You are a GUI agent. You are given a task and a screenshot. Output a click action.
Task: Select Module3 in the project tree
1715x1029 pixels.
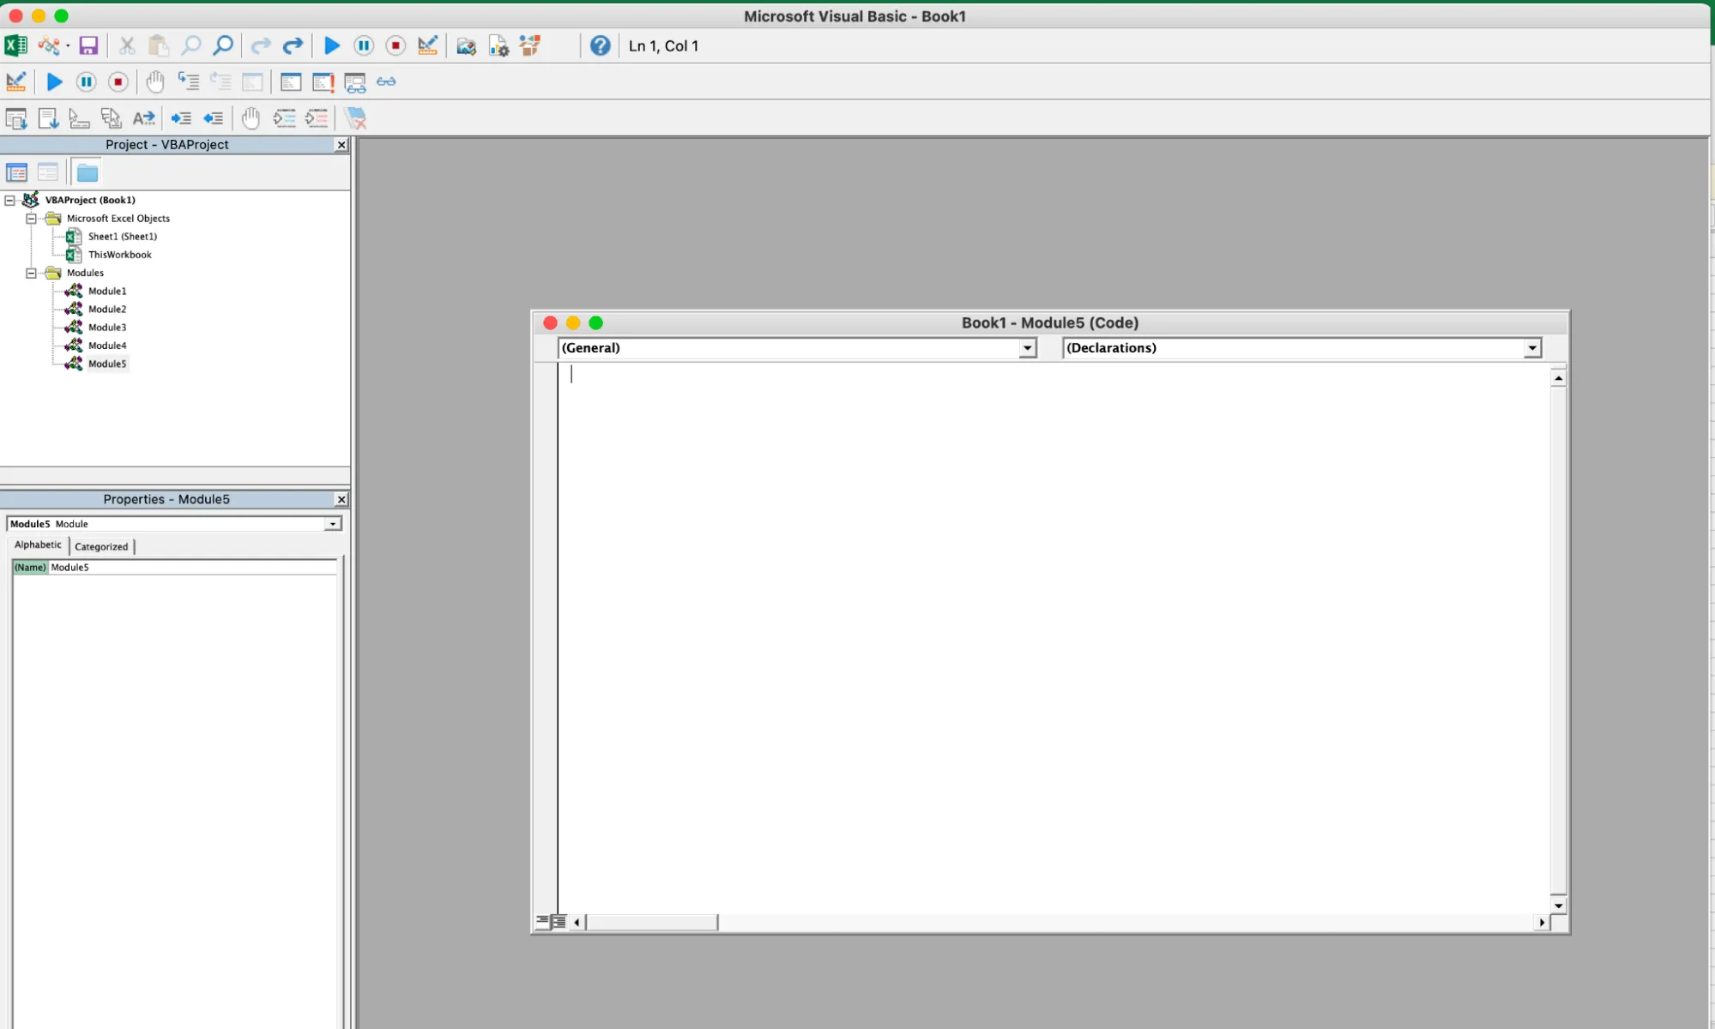pos(107,327)
